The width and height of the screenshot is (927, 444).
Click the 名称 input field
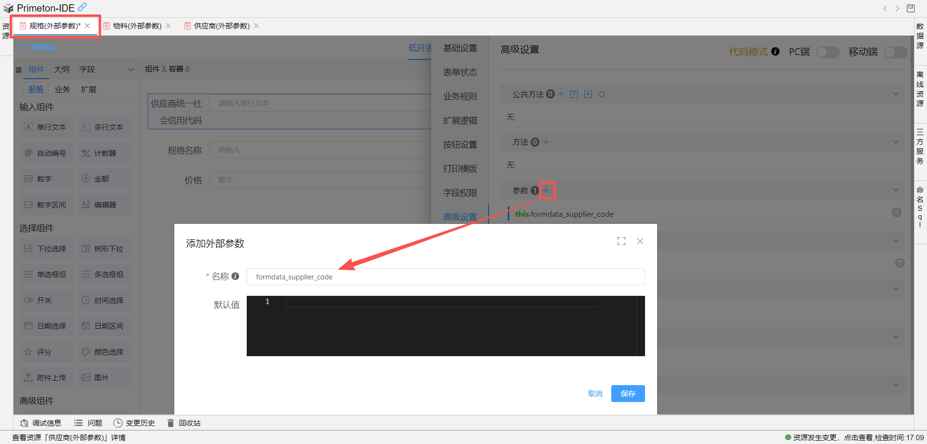pyautogui.click(x=445, y=277)
